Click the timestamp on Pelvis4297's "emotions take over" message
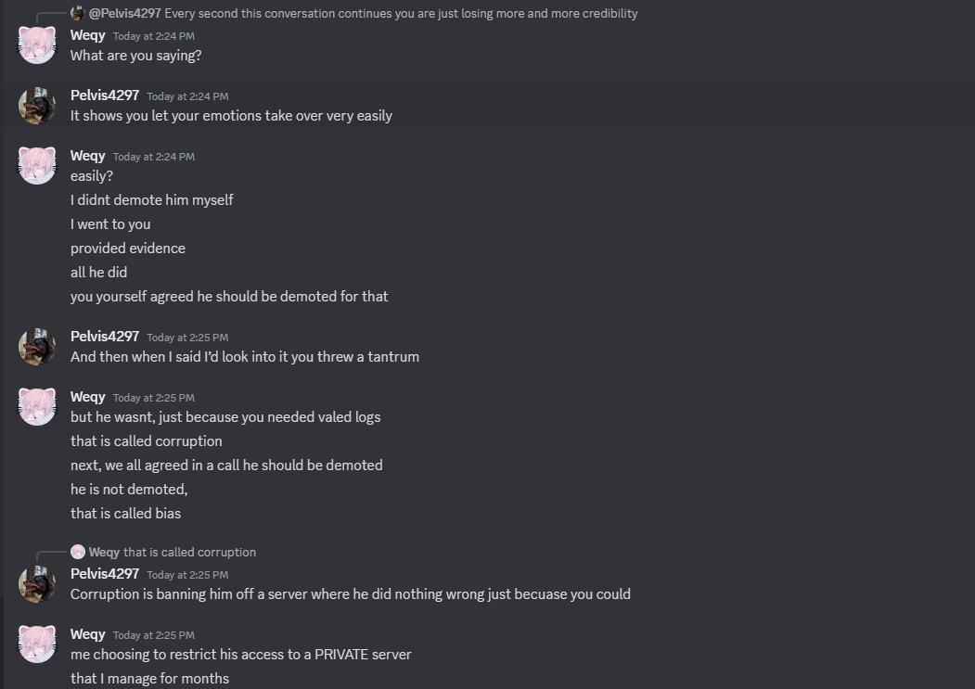Viewport: 975px width, 689px height. pos(187,96)
